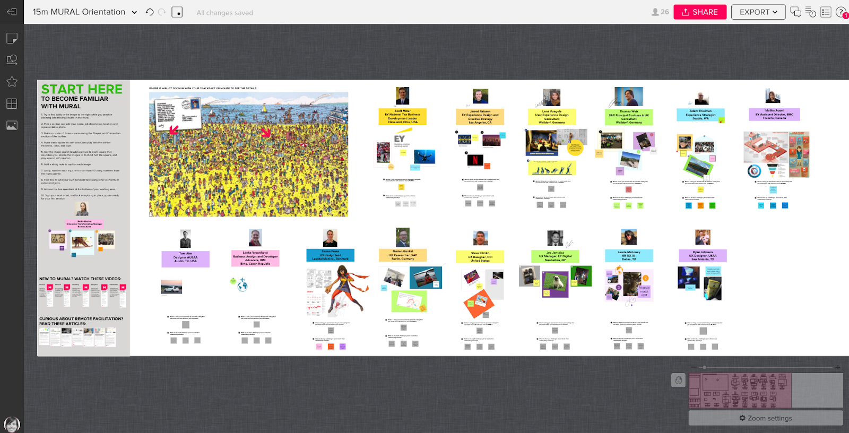The image size is (849, 433).
Task: Click the back arrow to exit the mural
Action: coord(12,12)
